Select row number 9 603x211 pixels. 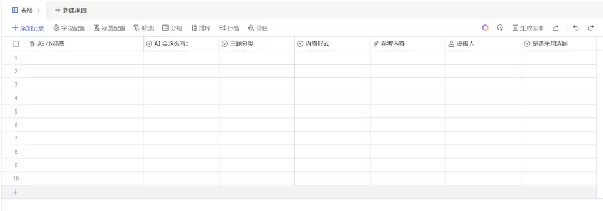(16, 165)
